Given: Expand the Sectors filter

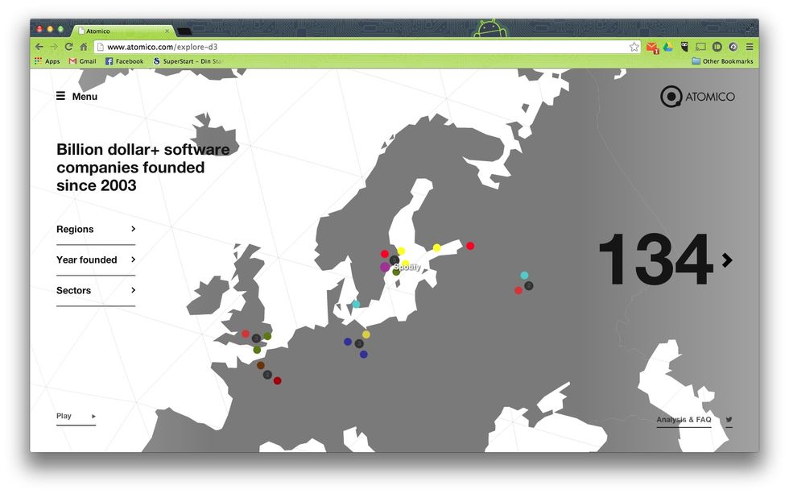Looking at the screenshot, I should pyautogui.click(x=95, y=291).
